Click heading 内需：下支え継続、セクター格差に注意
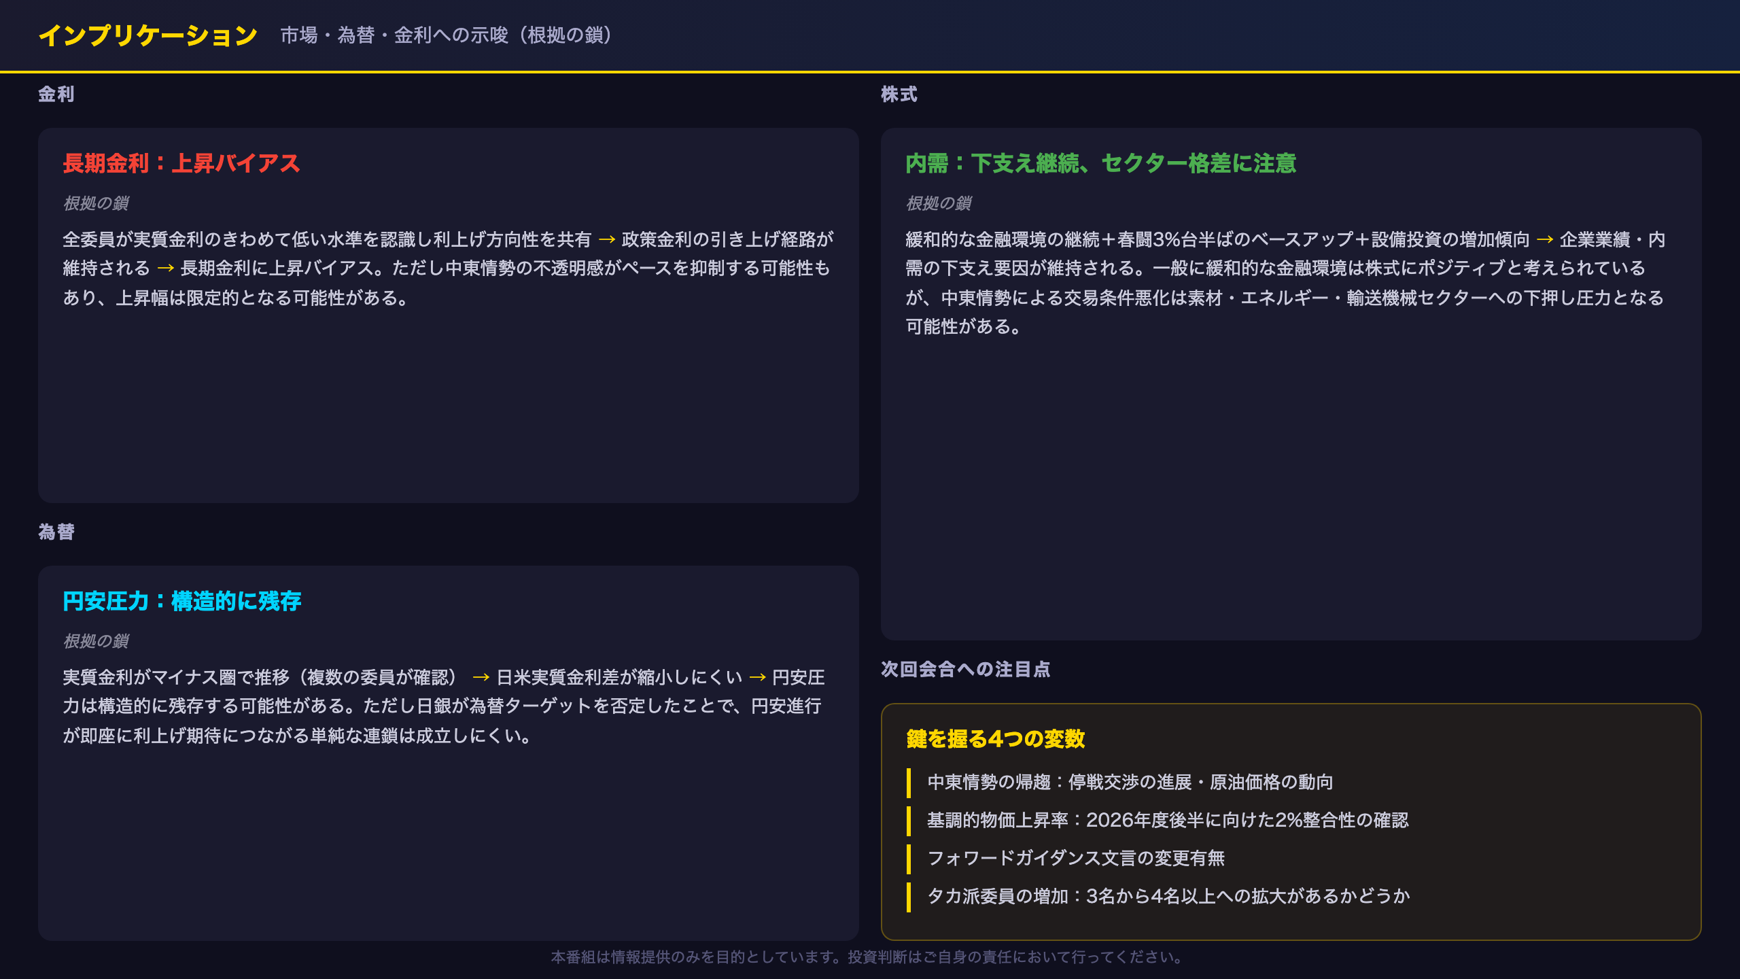The image size is (1740, 979). click(x=1101, y=163)
